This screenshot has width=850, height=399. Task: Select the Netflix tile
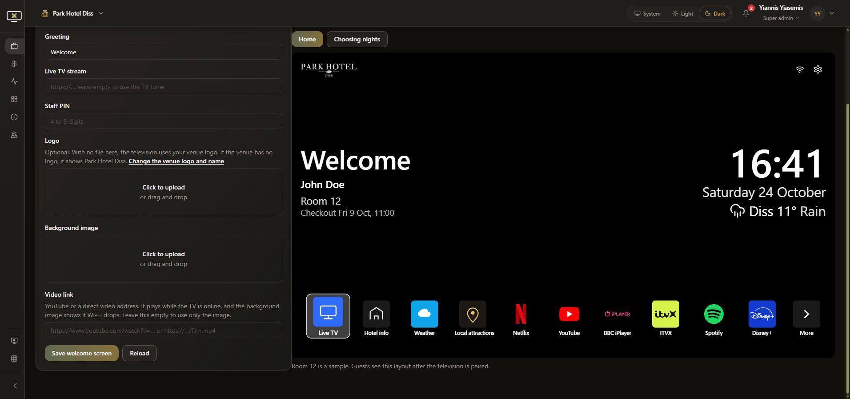click(521, 318)
